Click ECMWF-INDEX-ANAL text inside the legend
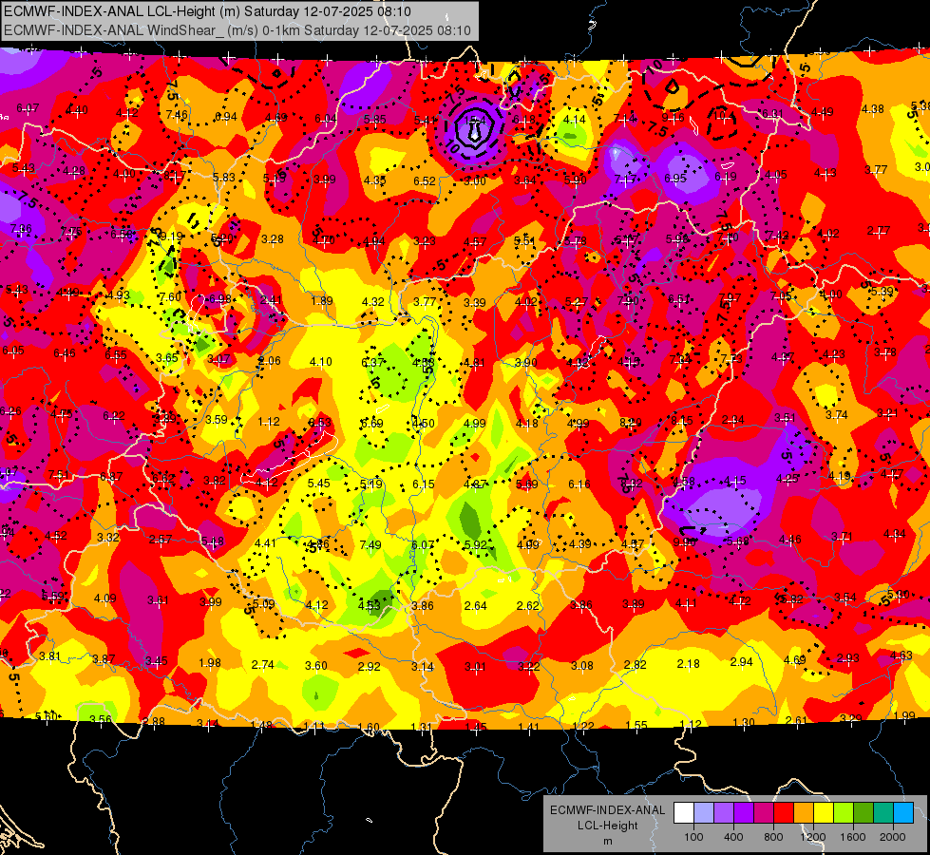 [607, 810]
